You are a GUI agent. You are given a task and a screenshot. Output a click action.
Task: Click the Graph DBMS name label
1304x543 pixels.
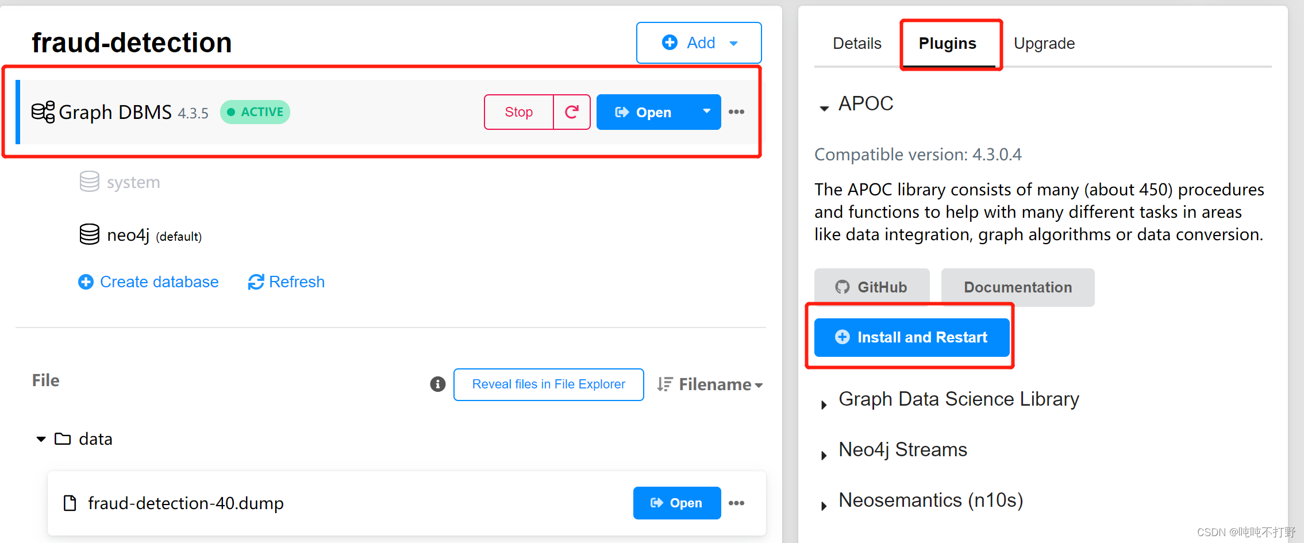115,112
